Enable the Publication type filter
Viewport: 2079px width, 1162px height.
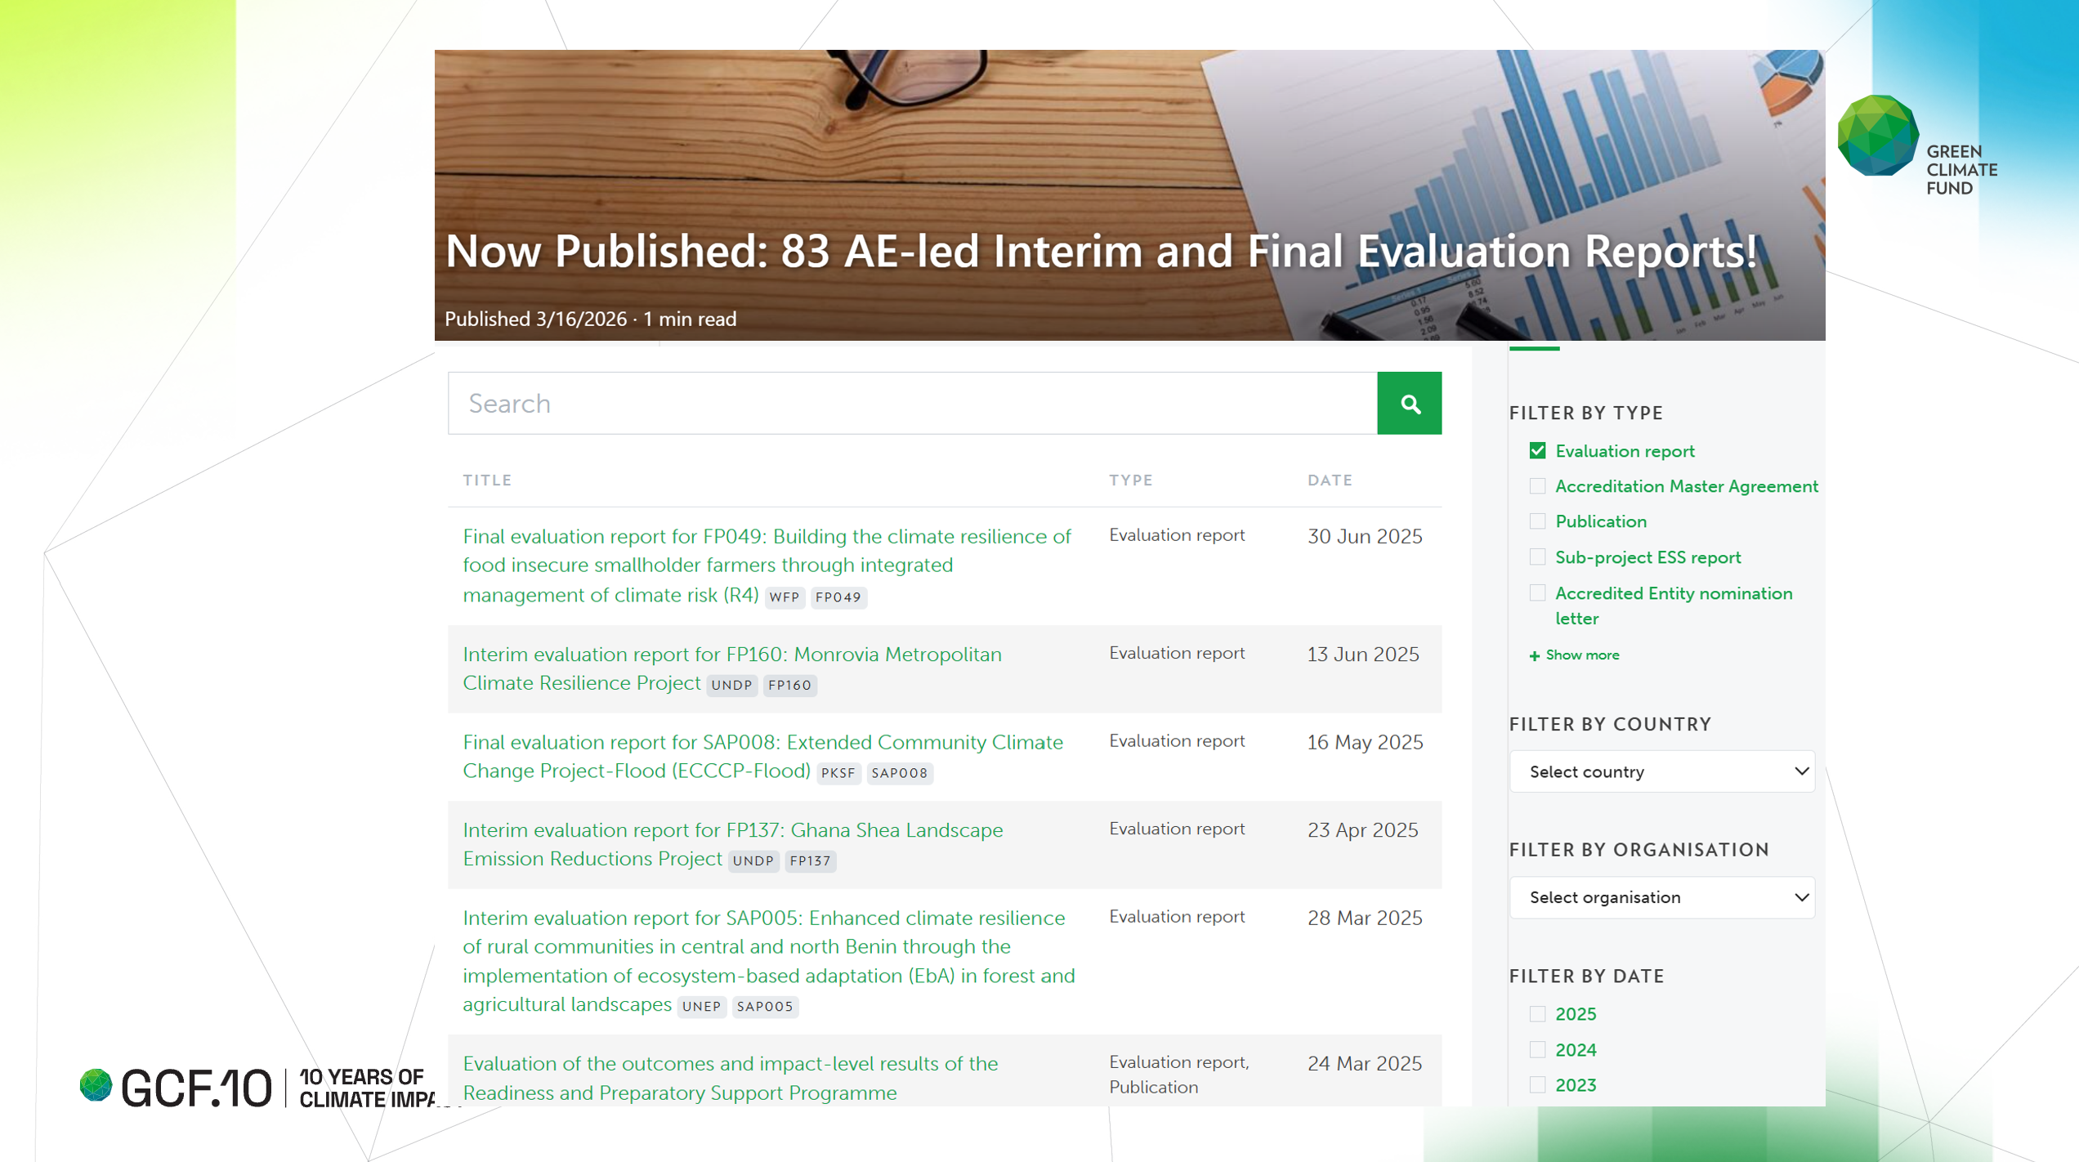(1537, 521)
